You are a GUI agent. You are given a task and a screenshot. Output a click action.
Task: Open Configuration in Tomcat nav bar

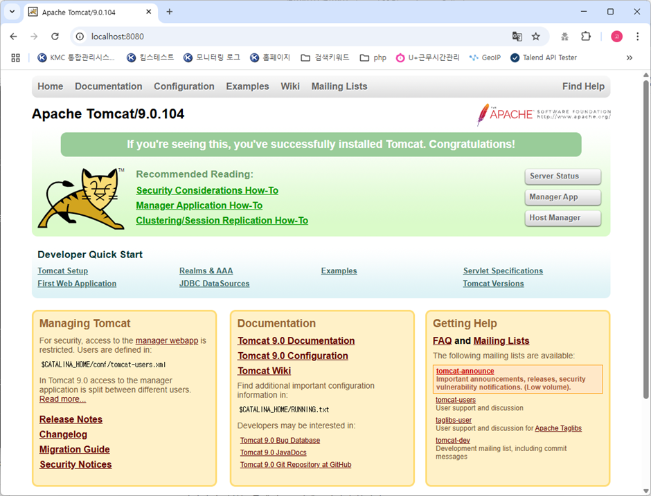[184, 86]
